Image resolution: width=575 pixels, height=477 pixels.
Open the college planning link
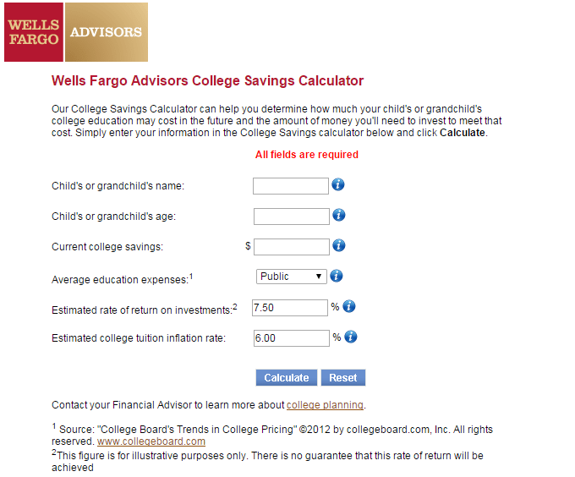(x=325, y=405)
